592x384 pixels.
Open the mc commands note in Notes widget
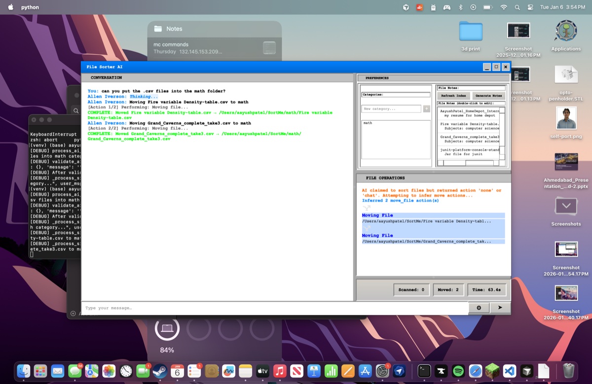click(215, 48)
